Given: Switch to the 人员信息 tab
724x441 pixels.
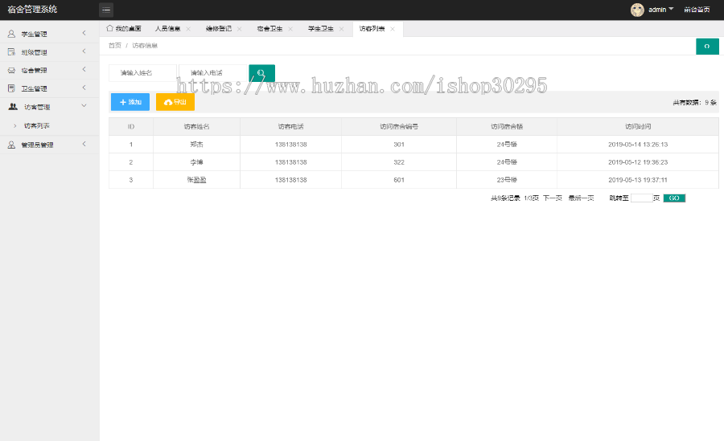Looking at the screenshot, I should click(x=167, y=29).
